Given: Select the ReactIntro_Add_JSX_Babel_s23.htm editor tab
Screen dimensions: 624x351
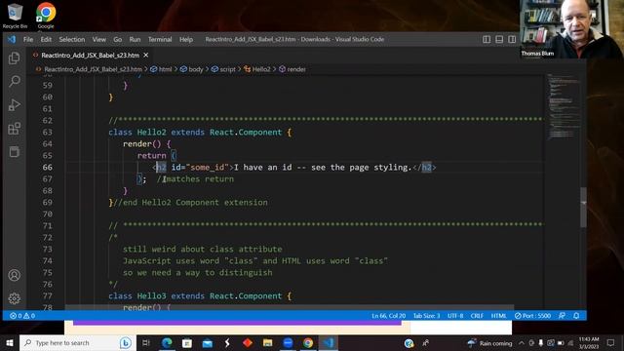Looking at the screenshot, I should [91, 55].
